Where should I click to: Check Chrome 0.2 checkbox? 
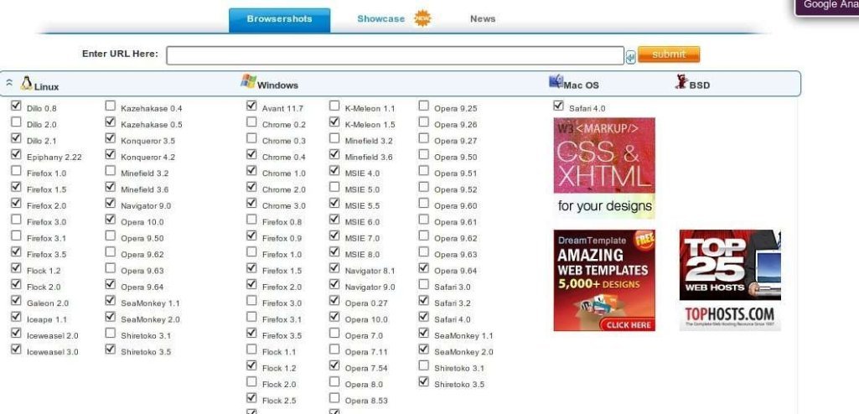tap(251, 122)
